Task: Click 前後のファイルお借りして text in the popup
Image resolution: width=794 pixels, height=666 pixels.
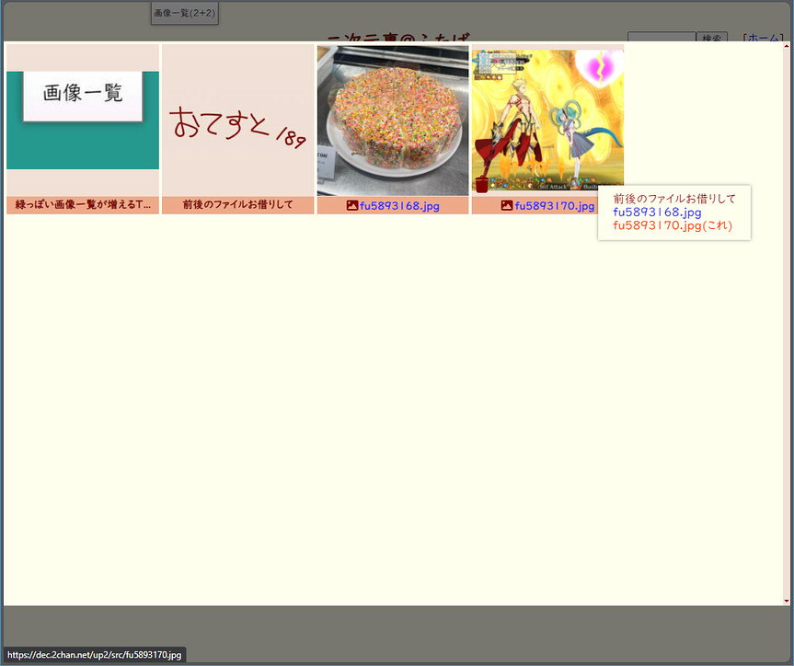Action: coord(674,199)
